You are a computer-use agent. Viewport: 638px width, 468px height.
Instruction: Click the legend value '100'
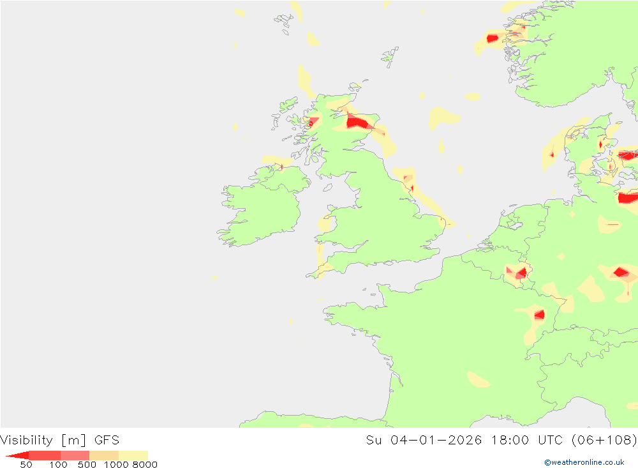pyautogui.click(x=58, y=465)
